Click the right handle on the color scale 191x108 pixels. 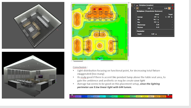pyautogui.click(x=168, y=95)
